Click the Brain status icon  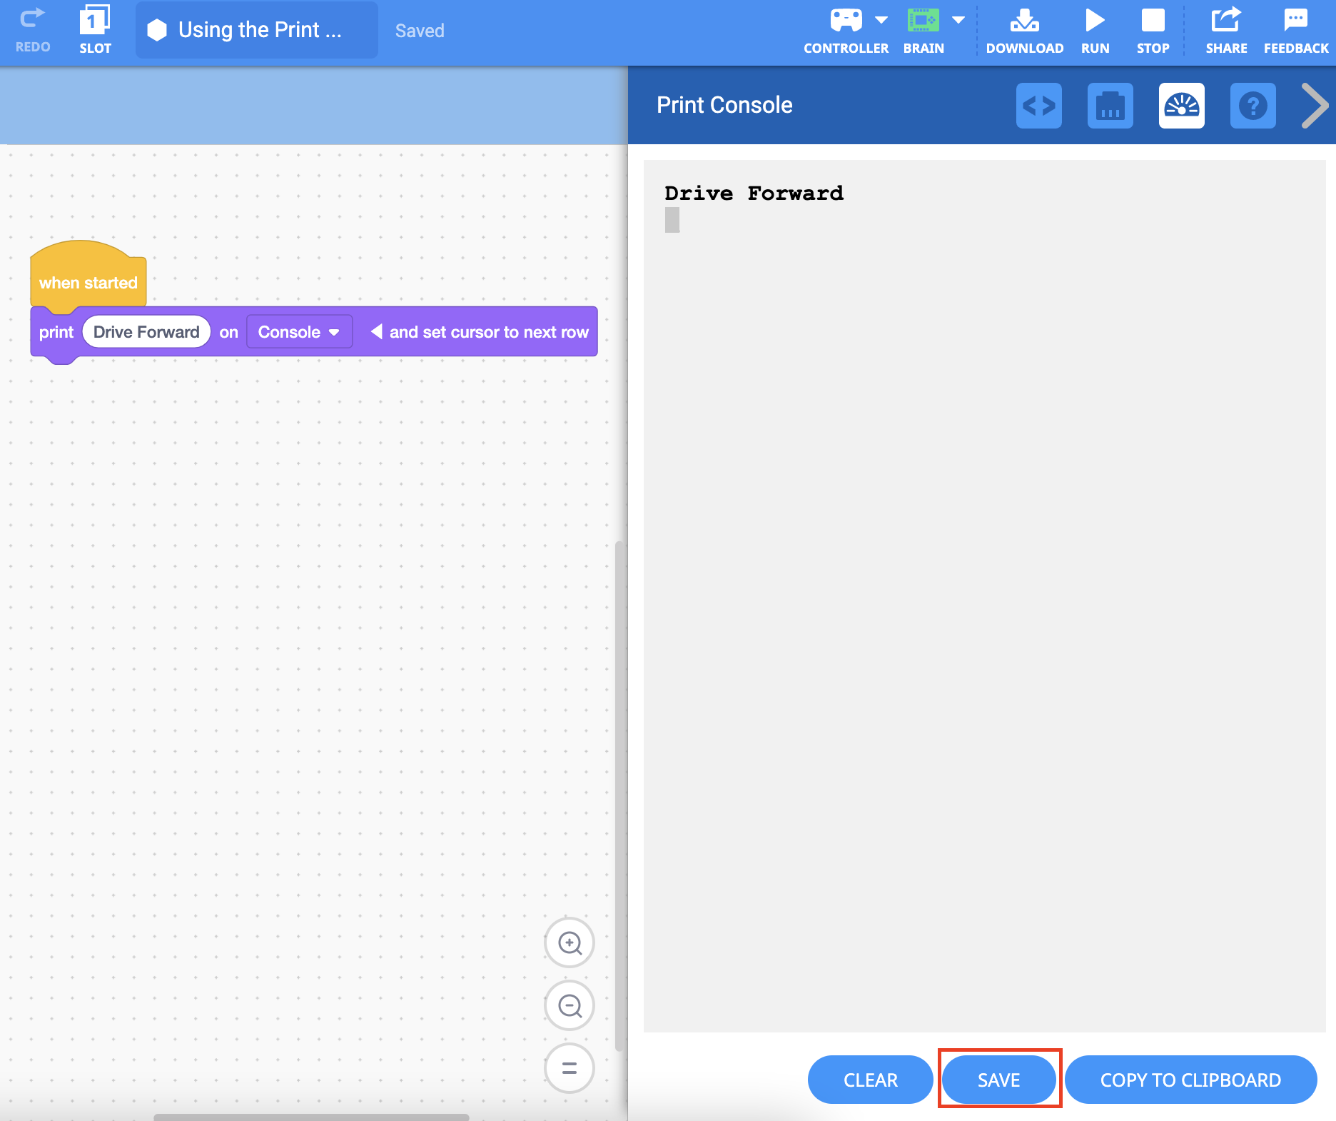923,21
